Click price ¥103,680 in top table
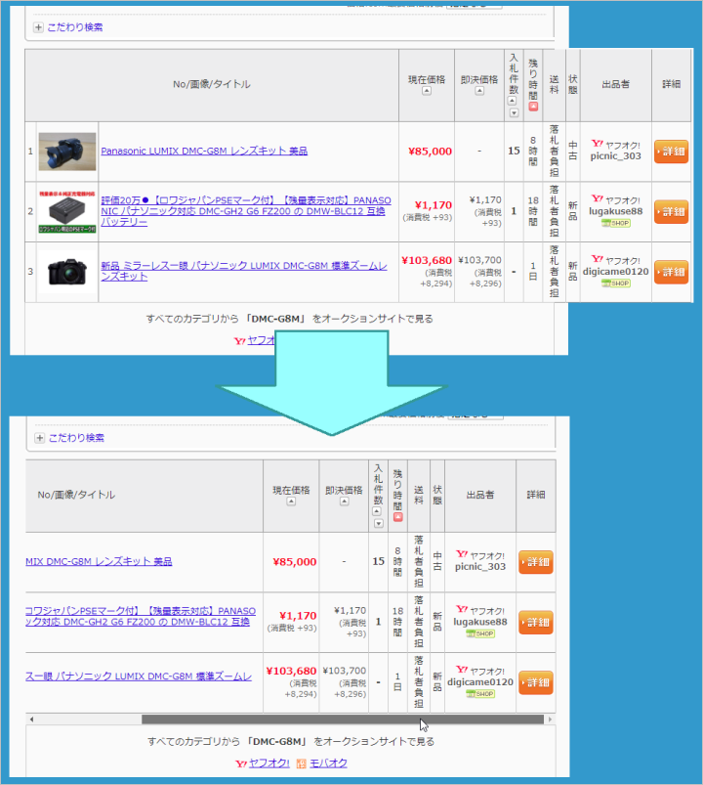The width and height of the screenshot is (703, 785). click(x=427, y=260)
